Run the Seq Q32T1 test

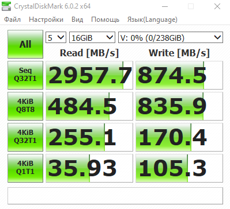tap(25, 75)
